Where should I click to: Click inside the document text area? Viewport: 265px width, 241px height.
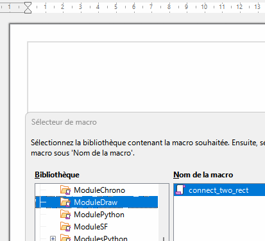(x=146, y=76)
